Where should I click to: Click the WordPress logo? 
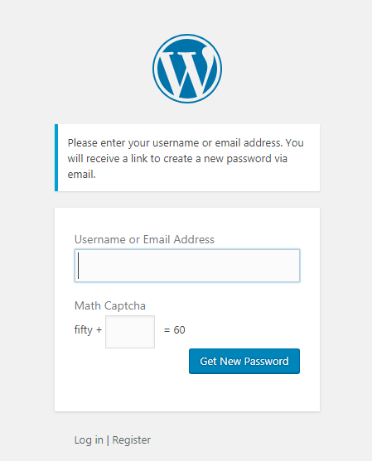(187, 69)
